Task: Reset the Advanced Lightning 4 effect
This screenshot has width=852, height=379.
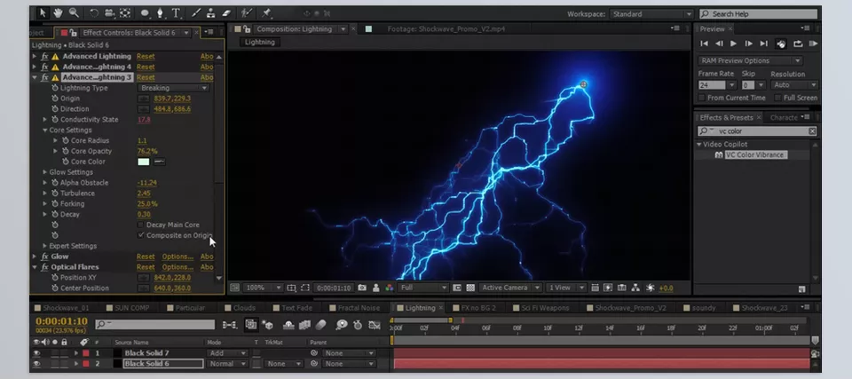Action: click(x=146, y=67)
